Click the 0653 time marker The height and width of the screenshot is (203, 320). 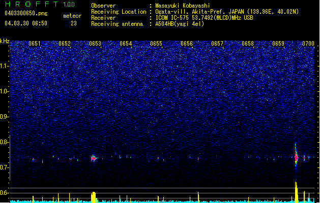[x=95, y=44]
